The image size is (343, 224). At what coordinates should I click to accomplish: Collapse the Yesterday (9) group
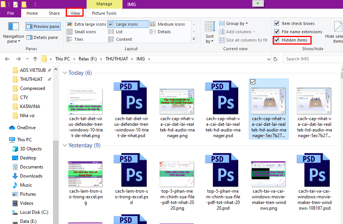click(x=65, y=145)
